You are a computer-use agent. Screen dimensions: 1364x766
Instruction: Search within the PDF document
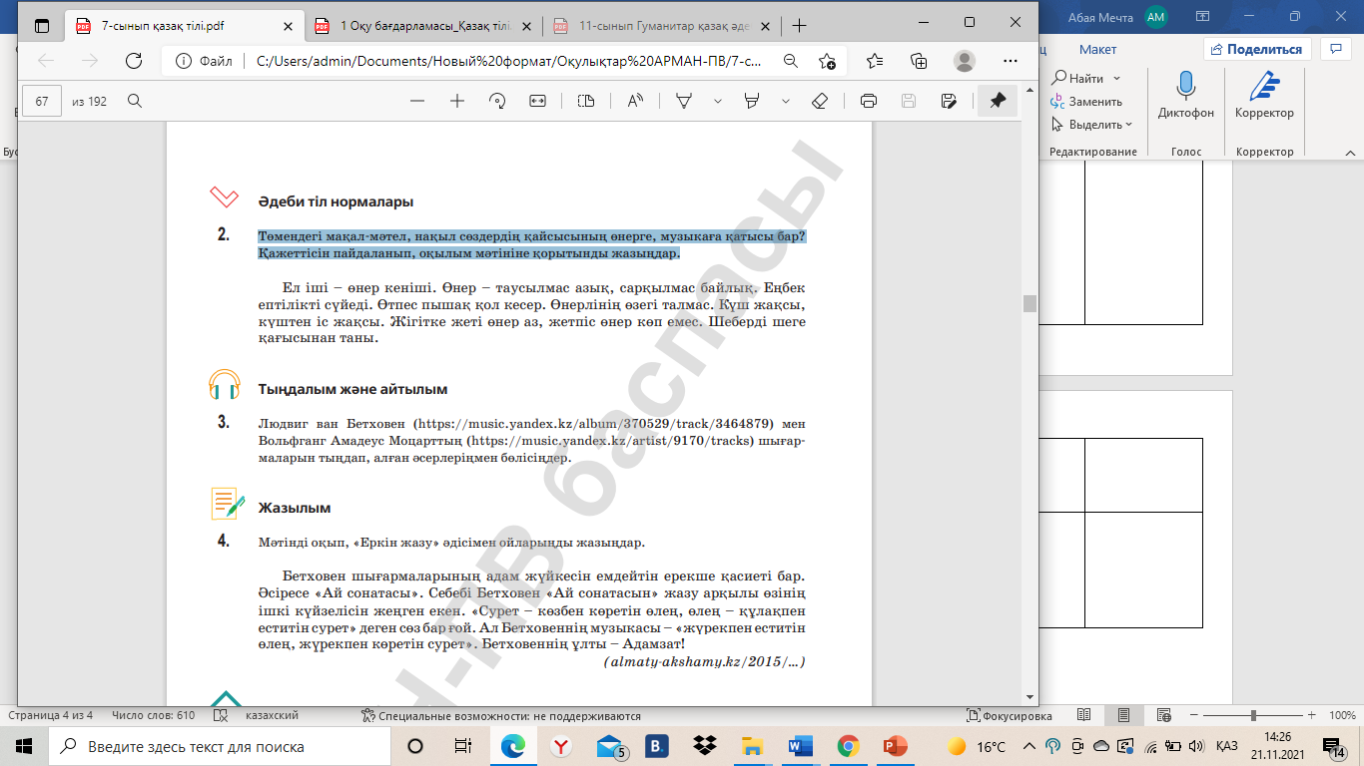(x=135, y=101)
